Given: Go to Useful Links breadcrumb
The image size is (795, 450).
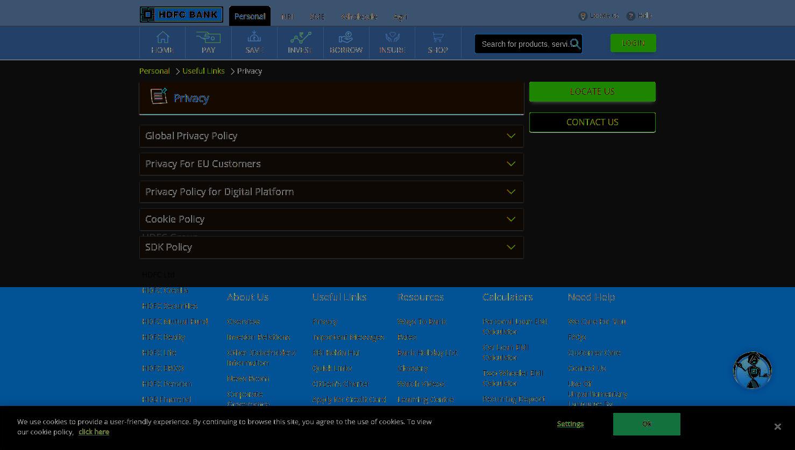Looking at the screenshot, I should click(203, 71).
